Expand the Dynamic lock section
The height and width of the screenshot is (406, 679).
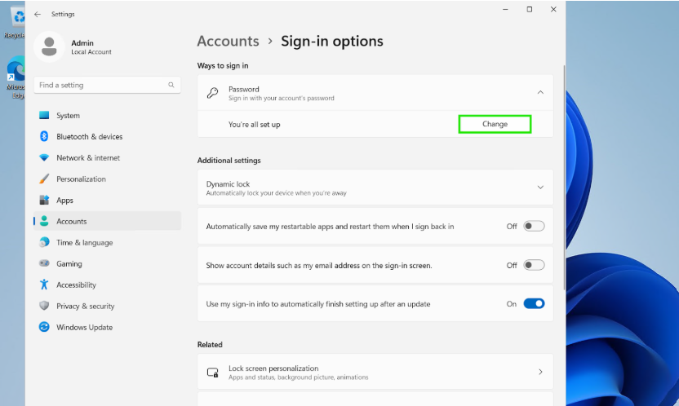tap(540, 188)
